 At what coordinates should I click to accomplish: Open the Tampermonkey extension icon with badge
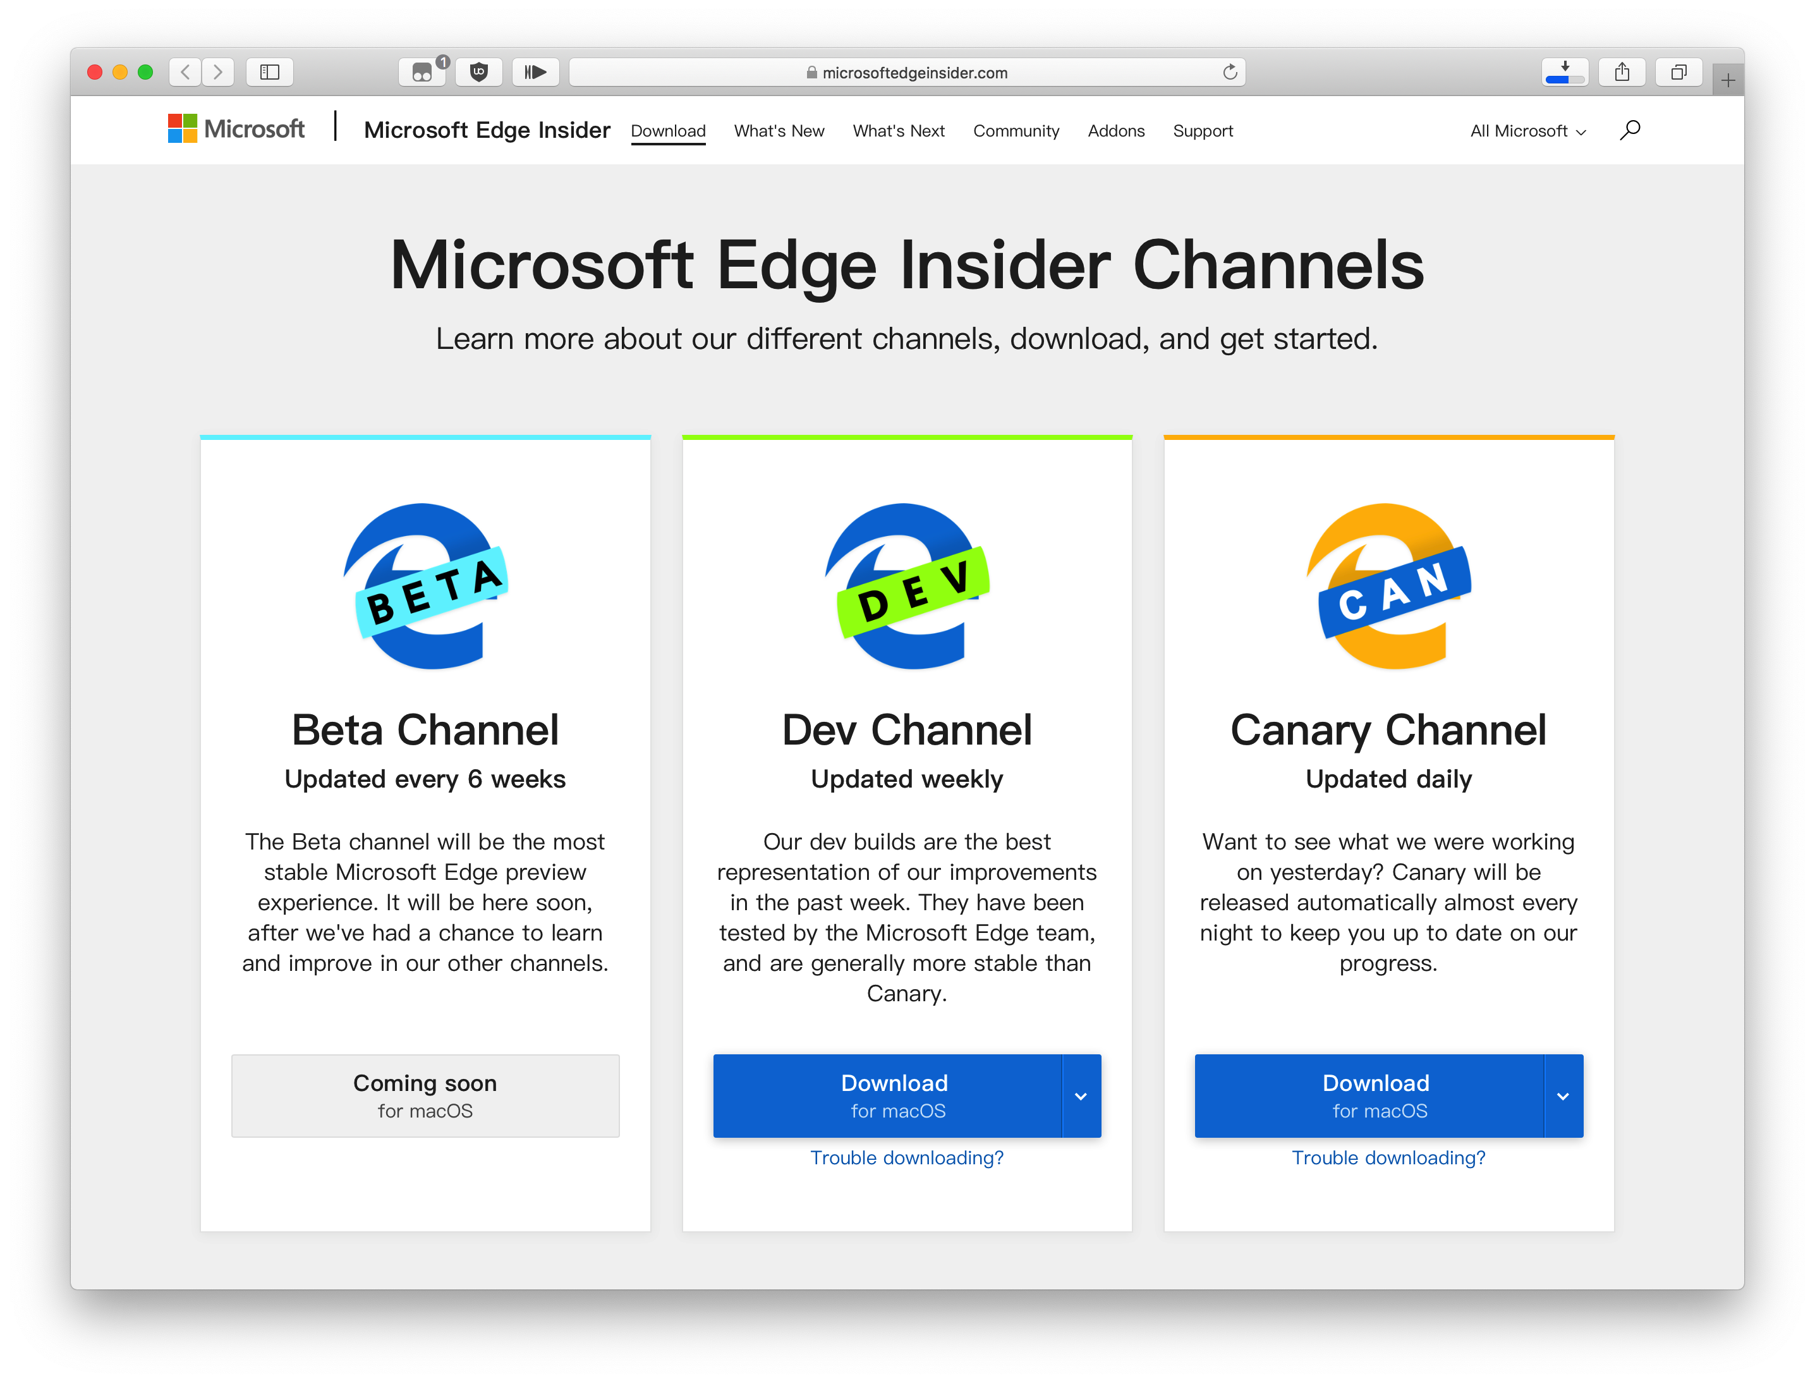click(422, 73)
